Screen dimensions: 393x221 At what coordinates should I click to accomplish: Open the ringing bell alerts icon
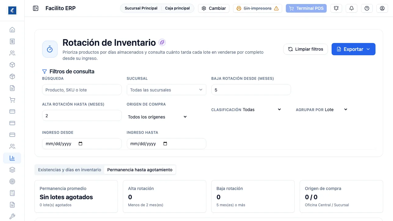coord(336,8)
